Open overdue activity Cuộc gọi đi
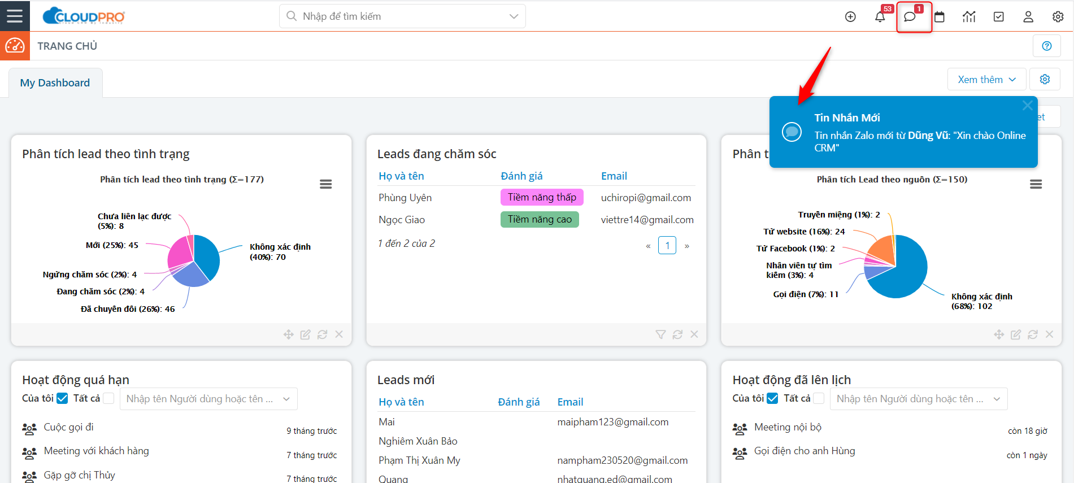The height and width of the screenshot is (483, 1074). tap(69, 427)
